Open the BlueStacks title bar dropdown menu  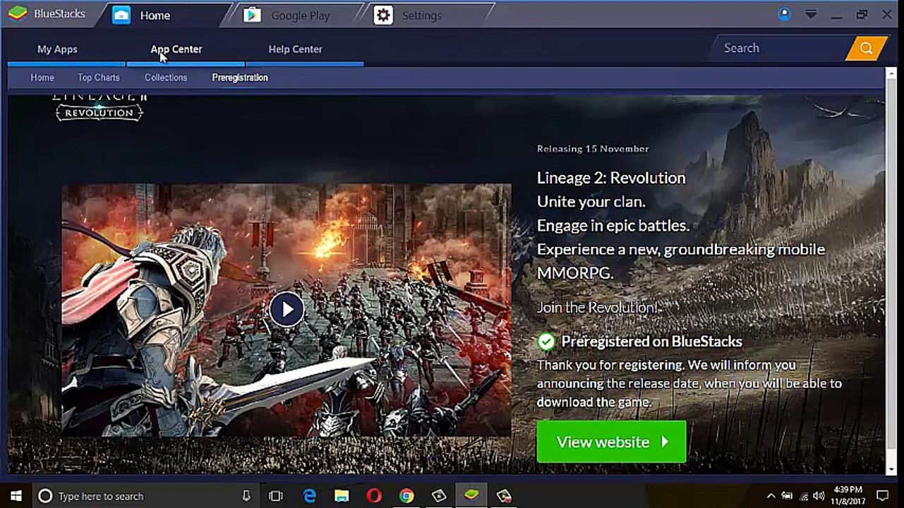pyautogui.click(x=812, y=14)
